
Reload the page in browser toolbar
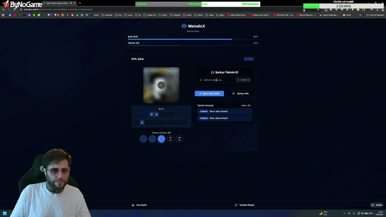click(x=14, y=9)
